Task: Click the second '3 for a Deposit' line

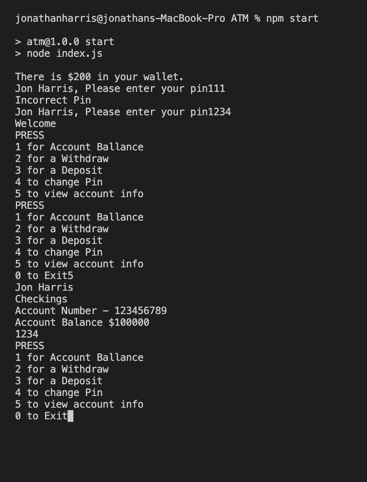Action: (x=59, y=241)
